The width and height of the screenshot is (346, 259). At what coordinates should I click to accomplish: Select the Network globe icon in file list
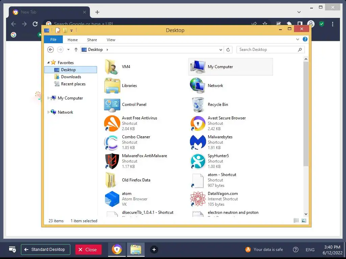198,86
